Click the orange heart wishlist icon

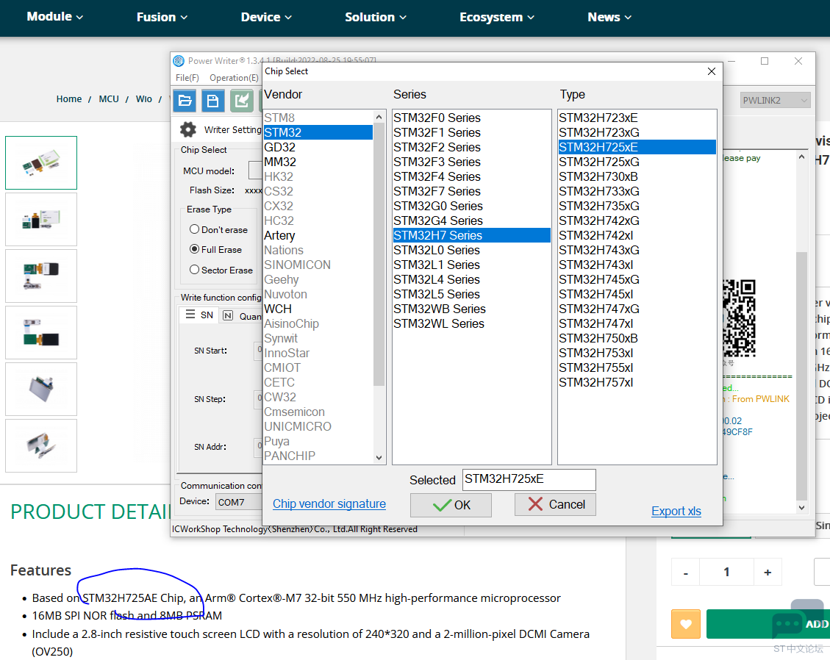click(685, 624)
